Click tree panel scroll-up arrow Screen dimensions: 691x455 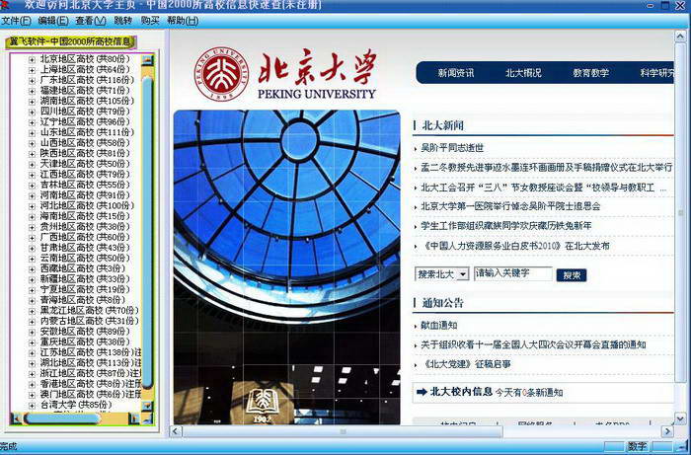tap(147, 60)
